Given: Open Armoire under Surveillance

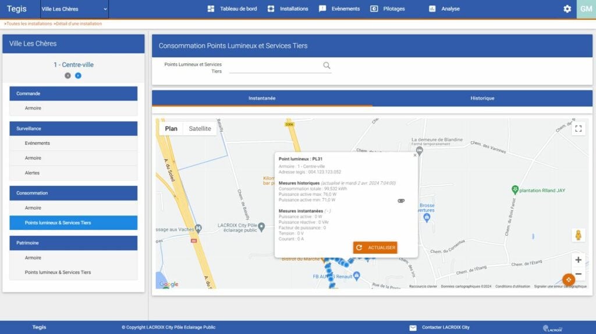Looking at the screenshot, I should tap(73, 158).
